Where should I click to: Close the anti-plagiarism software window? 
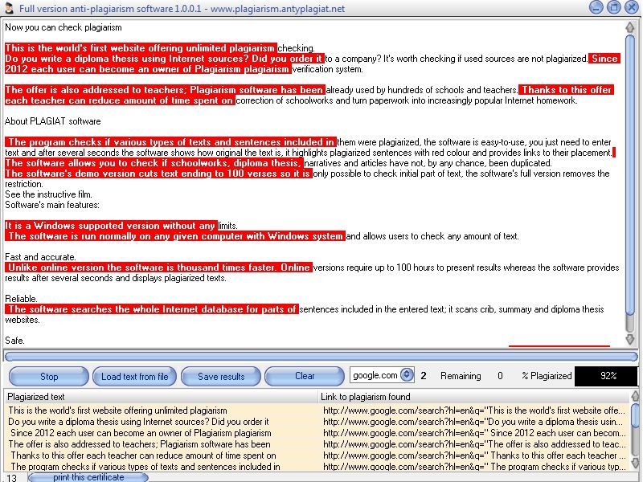632,7
